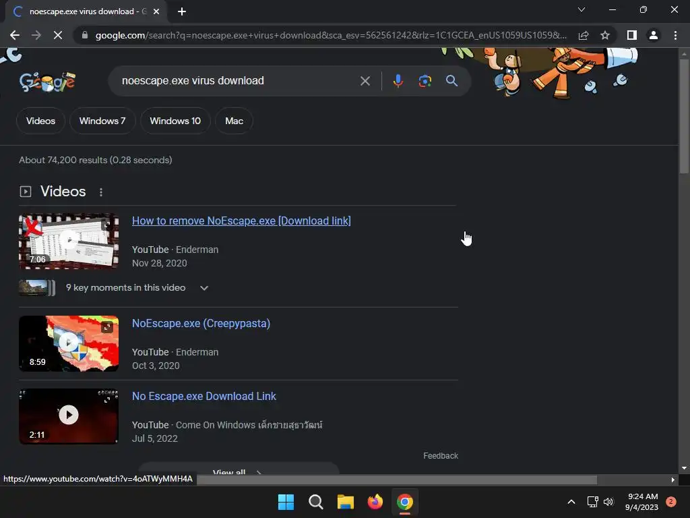Filter results by Mac

coord(234,121)
